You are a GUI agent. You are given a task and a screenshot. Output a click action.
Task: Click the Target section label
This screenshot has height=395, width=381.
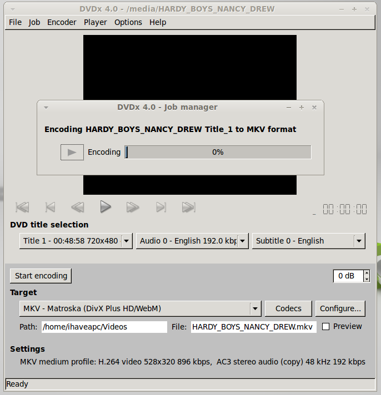[23, 292]
